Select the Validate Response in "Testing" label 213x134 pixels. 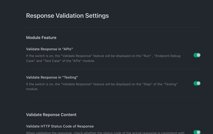tap(52, 77)
